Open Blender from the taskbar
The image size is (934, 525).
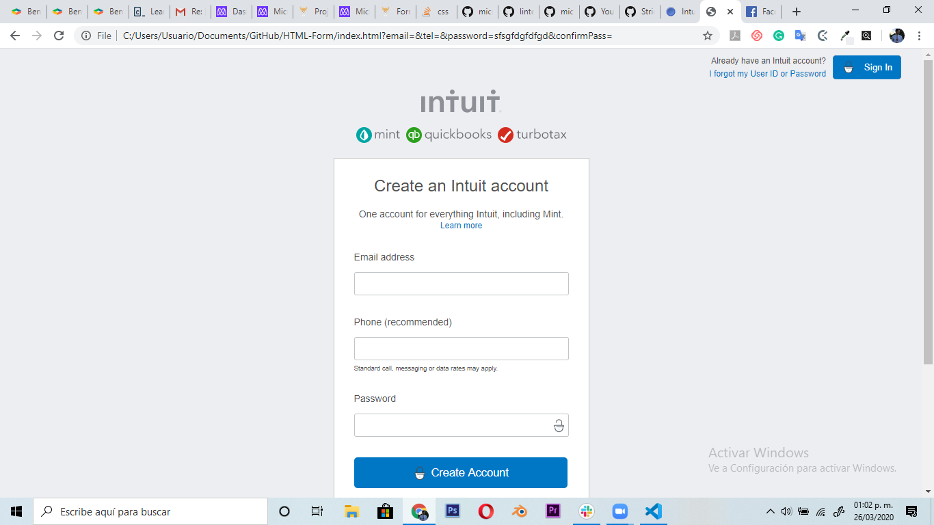[x=520, y=511]
